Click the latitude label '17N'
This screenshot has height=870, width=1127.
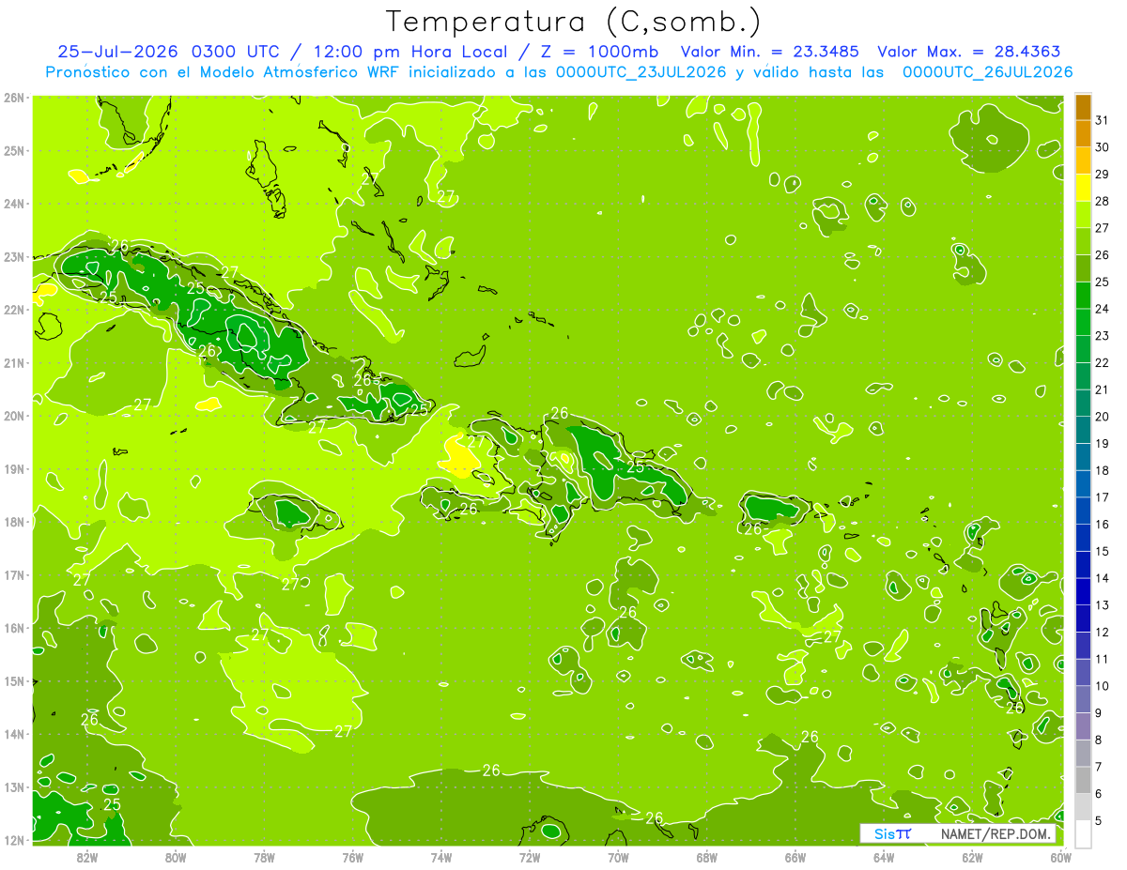point(14,575)
